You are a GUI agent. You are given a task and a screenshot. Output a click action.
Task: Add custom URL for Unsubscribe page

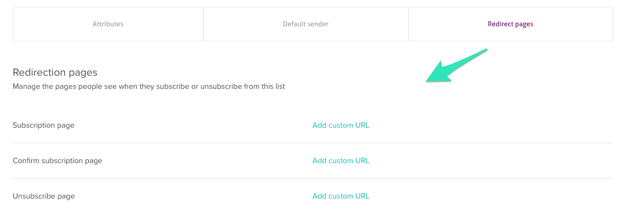coord(341,196)
